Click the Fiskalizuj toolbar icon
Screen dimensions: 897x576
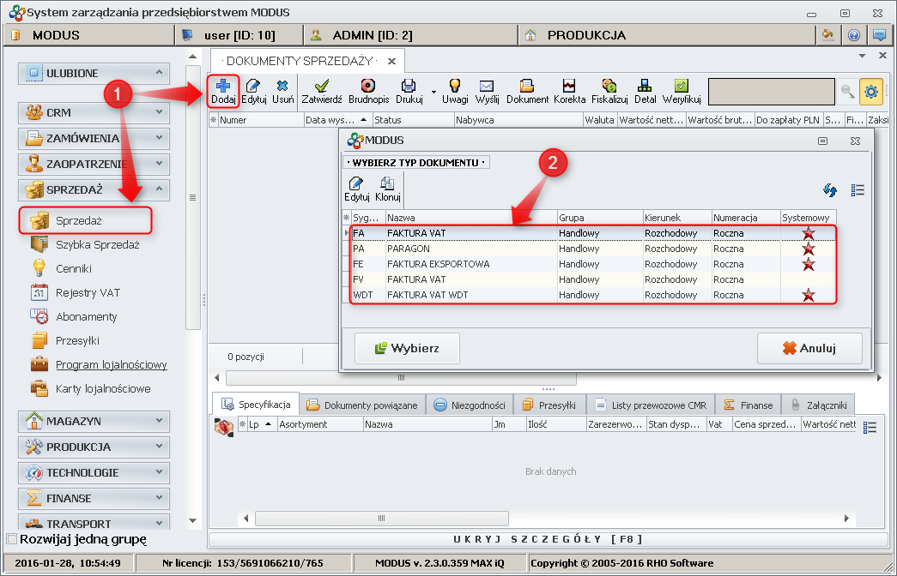(x=609, y=86)
